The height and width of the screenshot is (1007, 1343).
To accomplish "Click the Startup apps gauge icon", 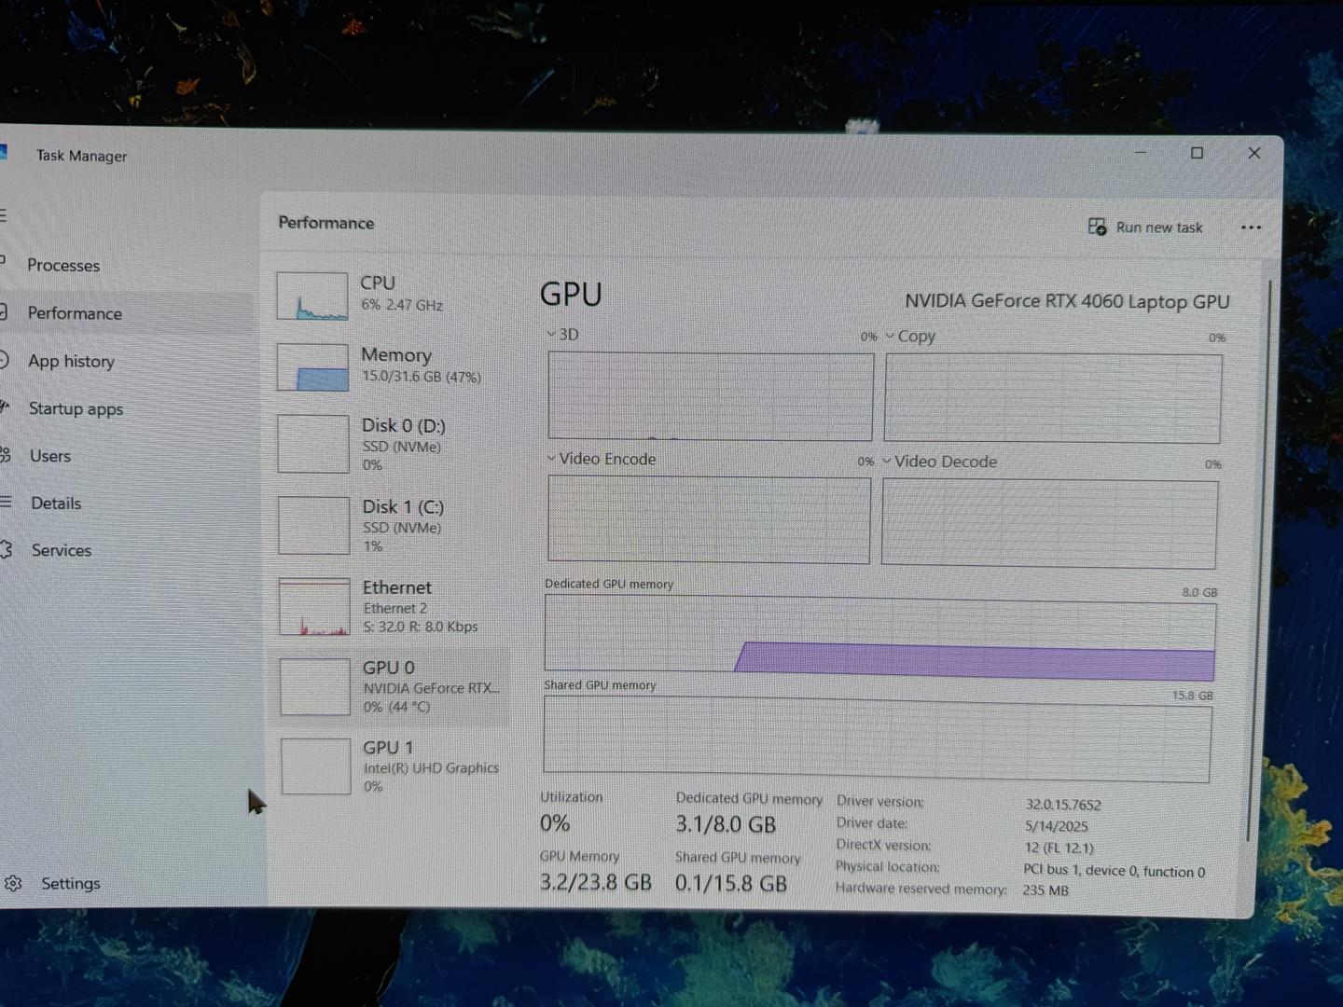I will 4,407.
